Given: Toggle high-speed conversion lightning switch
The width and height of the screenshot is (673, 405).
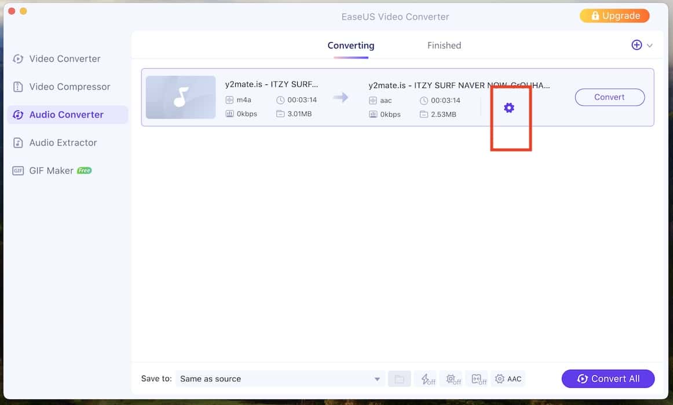Looking at the screenshot, I should tap(427, 379).
